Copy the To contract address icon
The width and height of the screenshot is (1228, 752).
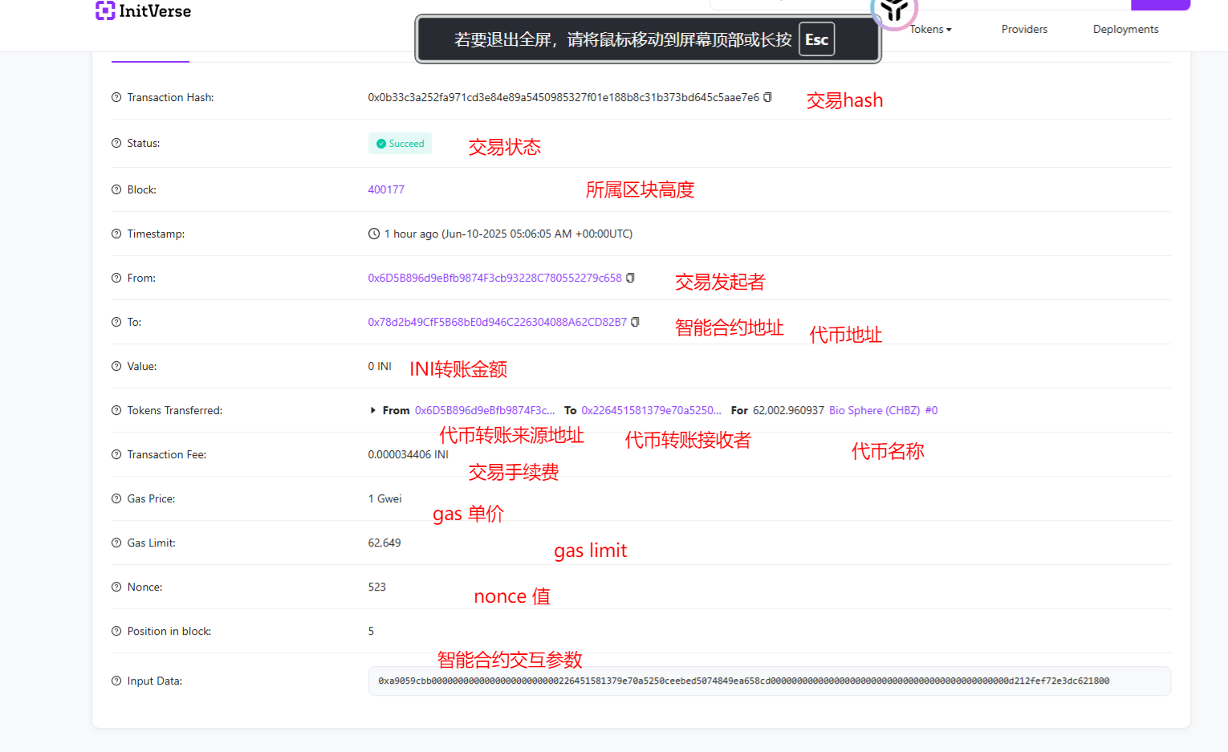(635, 321)
